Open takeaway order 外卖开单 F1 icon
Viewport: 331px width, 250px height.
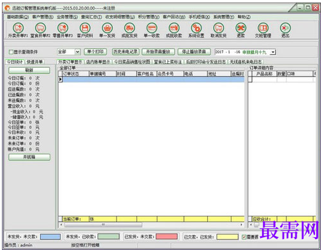pyautogui.click(x=18, y=28)
